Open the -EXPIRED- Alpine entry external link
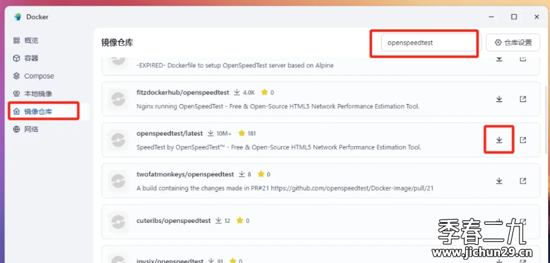Screen dimensions: 550x263 click(x=523, y=58)
